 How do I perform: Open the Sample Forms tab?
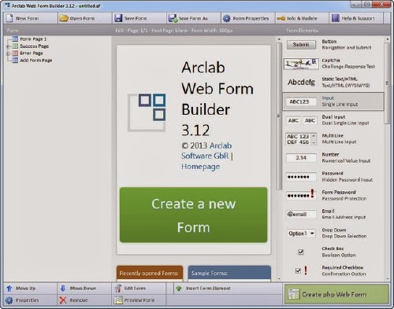click(x=229, y=273)
